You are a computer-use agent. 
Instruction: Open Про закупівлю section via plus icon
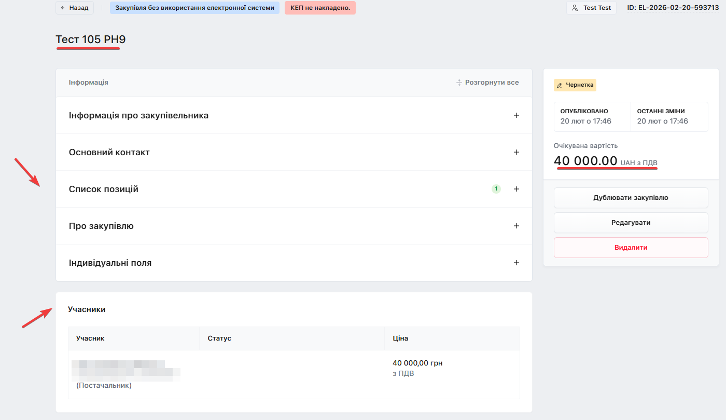coord(516,226)
